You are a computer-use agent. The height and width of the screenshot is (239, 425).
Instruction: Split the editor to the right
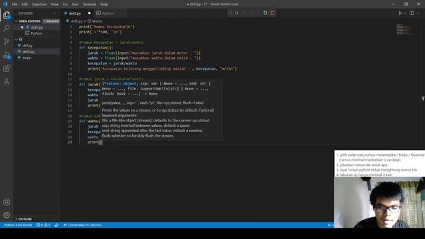tap(412, 13)
